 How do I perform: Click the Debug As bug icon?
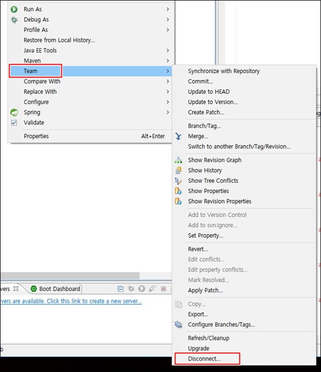click(x=14, y=20)
